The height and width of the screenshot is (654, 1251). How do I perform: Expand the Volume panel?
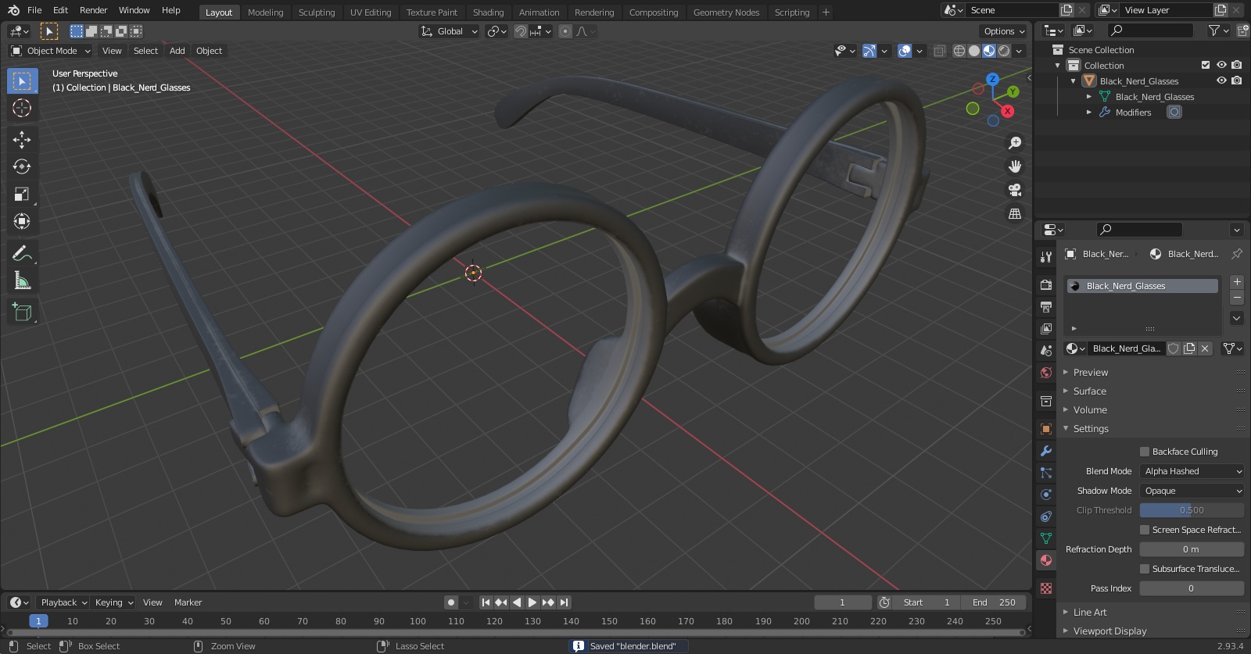[1090, 410]
